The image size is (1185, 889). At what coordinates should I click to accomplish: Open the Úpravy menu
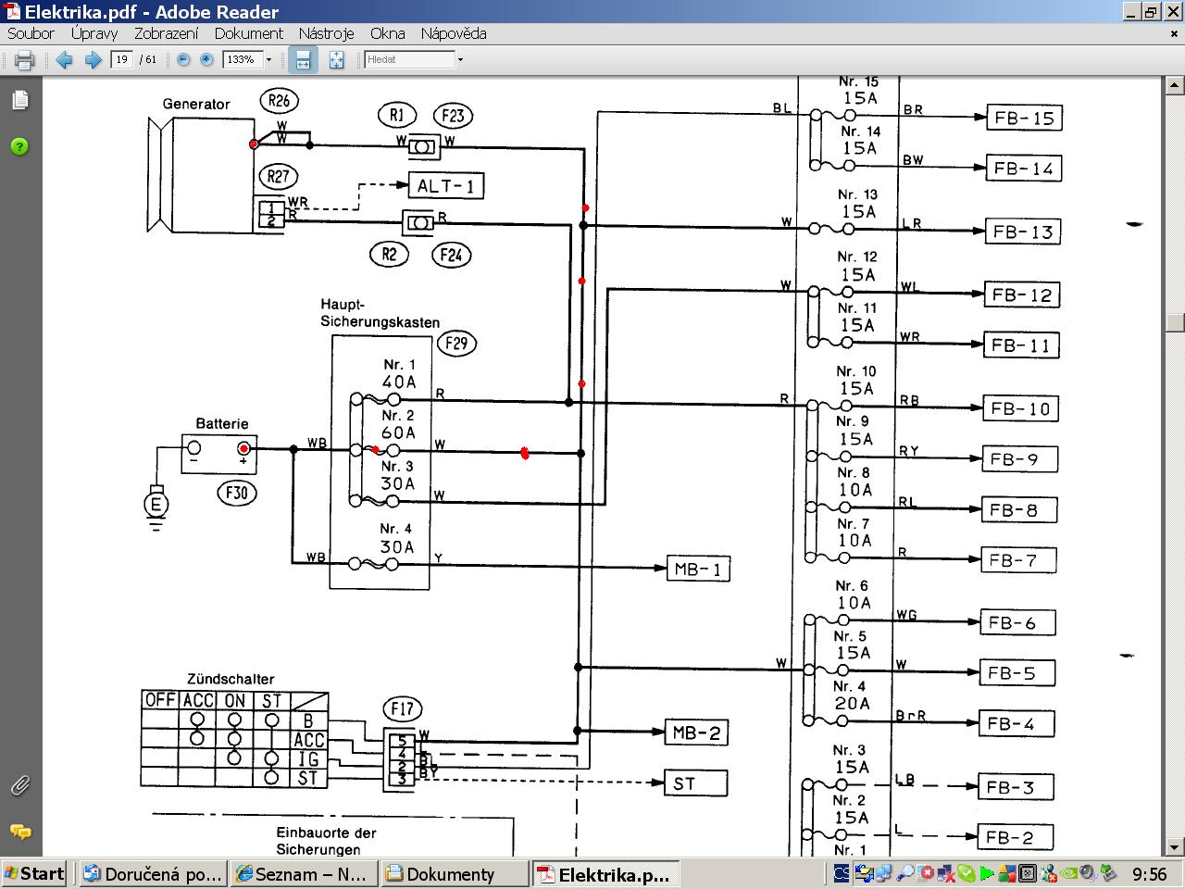pyautogui.click(x=94, y=33)
